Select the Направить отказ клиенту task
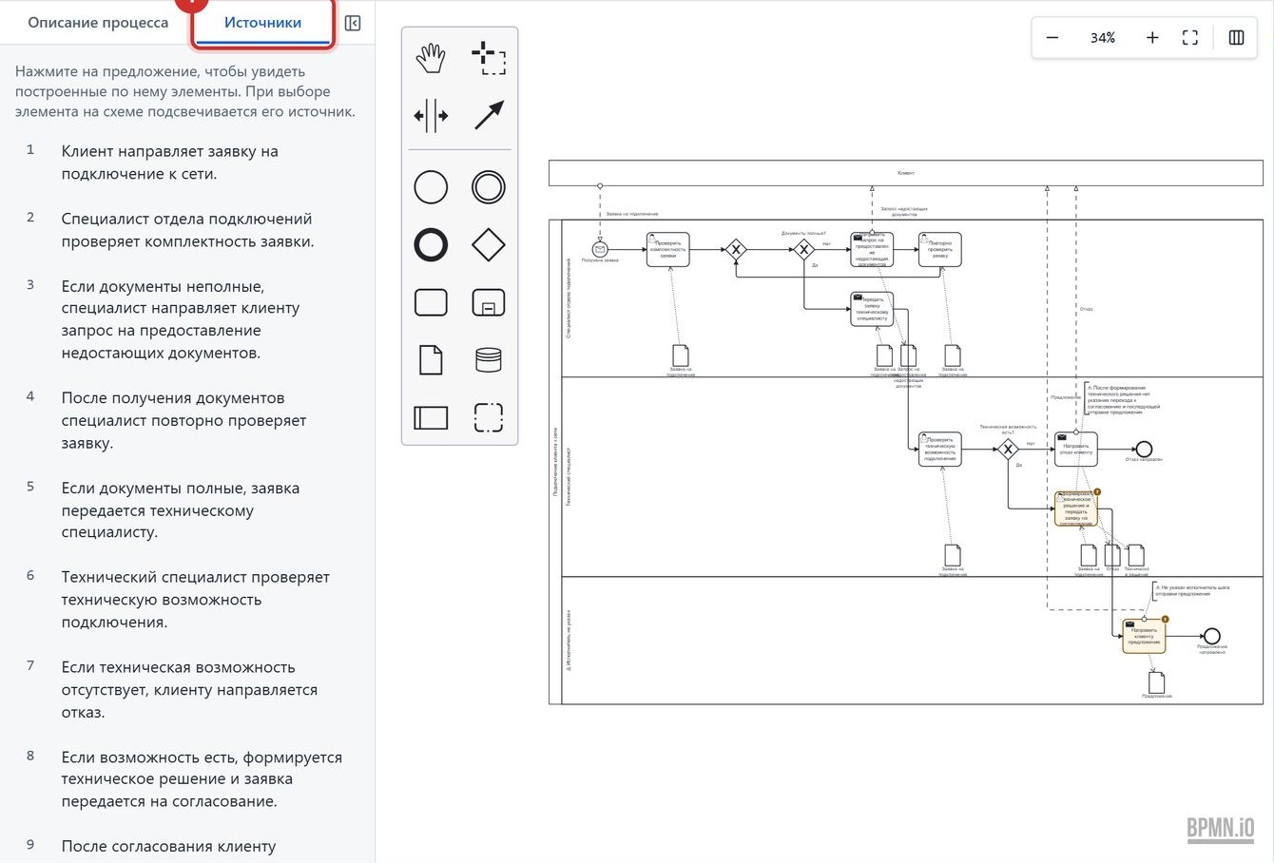Image resolution: width=1274 pixels, height=863 pixels. click(x=1075, y=450)
